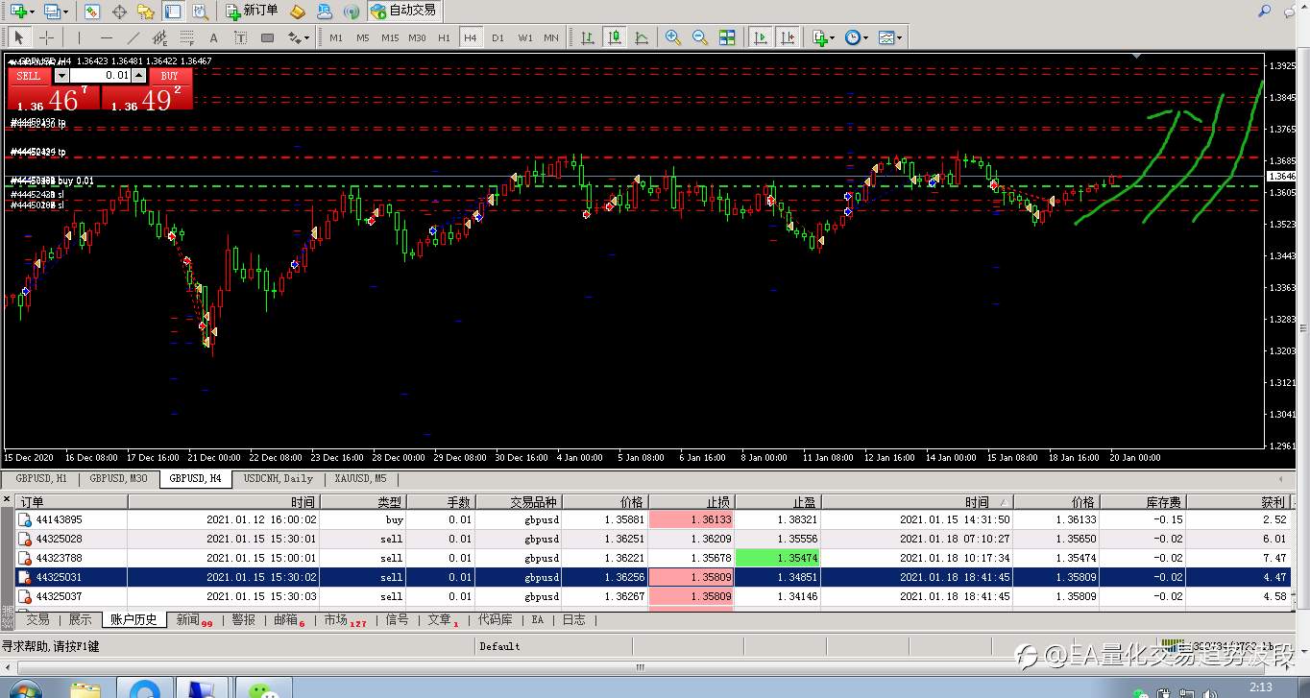Zoom in on the chart
1310x698 pixels.
tap(673, 37)
